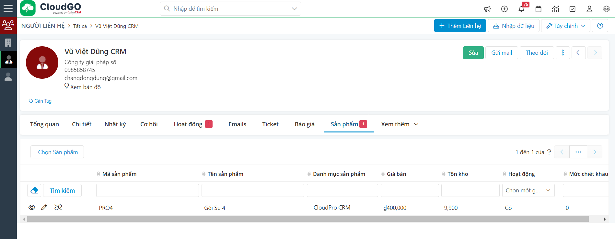615x239 pixels.
Task: Select the organization building sidebar icon
Action: tap(8, 42)
